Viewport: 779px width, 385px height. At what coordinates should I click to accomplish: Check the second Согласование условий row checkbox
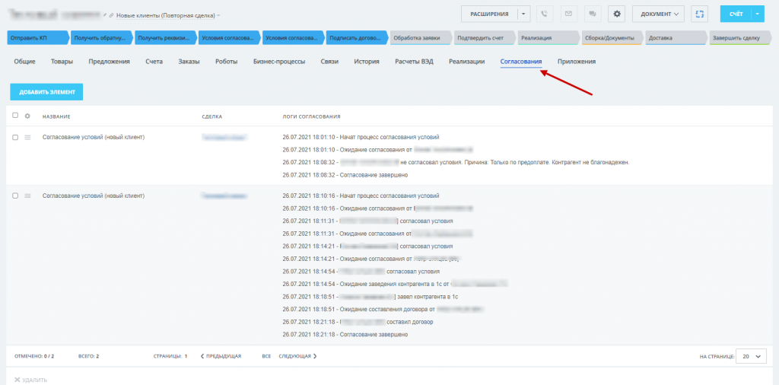click(15, 196)
